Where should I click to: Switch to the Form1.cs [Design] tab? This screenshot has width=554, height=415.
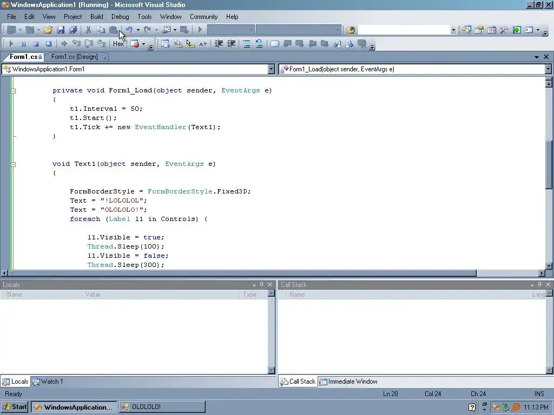(75, 57)
